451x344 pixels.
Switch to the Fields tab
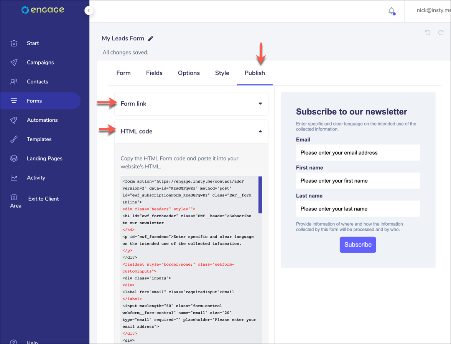tap(154, 73)
